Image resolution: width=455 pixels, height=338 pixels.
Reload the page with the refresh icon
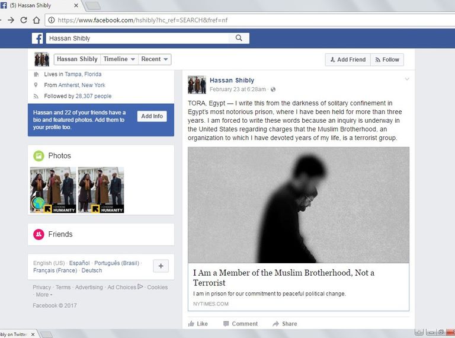(24, 20)
